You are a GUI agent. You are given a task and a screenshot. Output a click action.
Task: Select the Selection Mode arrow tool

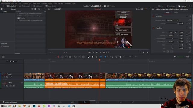(58, 57)
